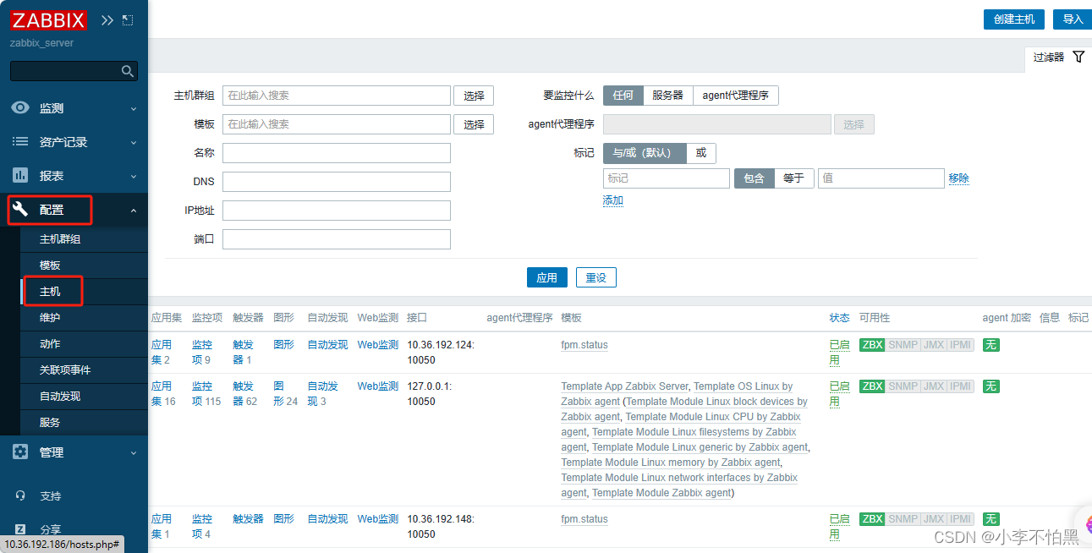Collapse sidebar with double-arrow icon
Screen dimensions: 1092x553
pyautogui.click(x=107, y=19)
